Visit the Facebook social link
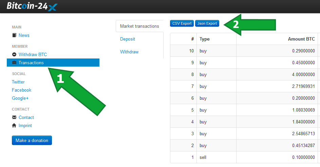The height and width of the screenshot is (167, 320). click(21, 90)
